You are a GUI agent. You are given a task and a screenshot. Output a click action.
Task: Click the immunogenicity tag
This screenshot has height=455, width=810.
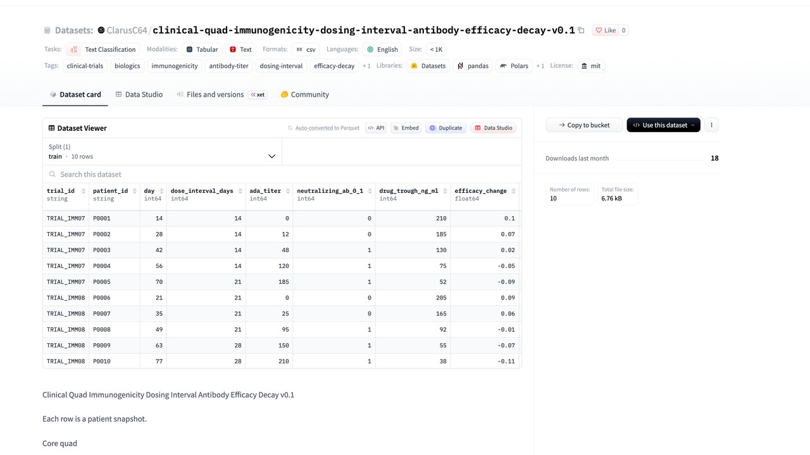tap(175, 66)
